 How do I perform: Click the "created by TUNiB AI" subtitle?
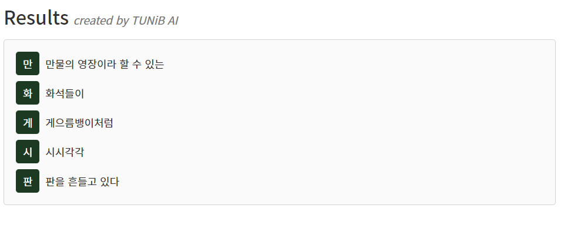126,21
